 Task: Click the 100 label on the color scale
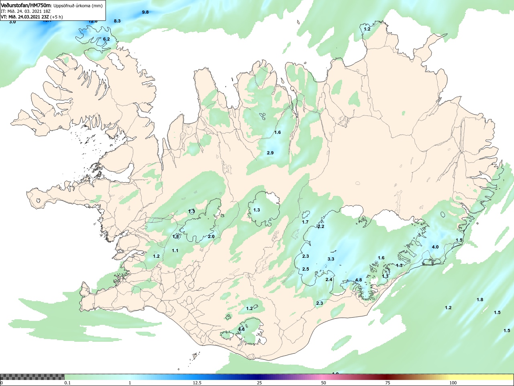click(453, 383)
